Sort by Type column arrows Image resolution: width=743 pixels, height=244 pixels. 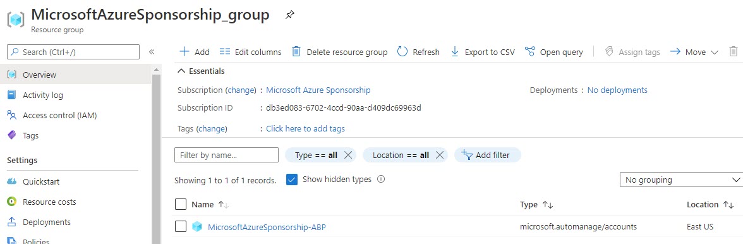547,205
